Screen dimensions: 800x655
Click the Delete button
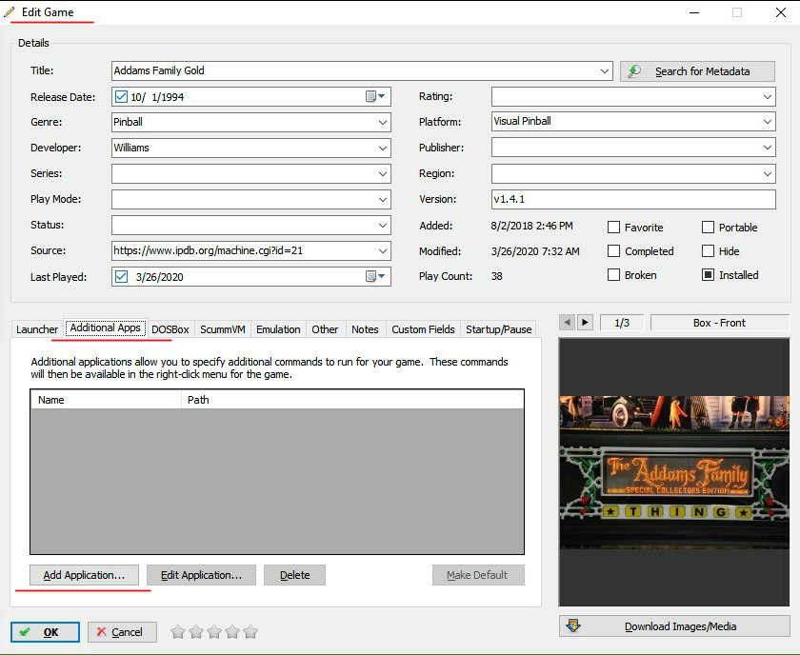pos(294,575)
